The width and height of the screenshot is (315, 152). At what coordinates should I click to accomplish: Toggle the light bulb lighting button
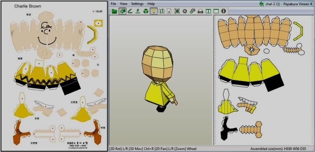coord(154,11)
